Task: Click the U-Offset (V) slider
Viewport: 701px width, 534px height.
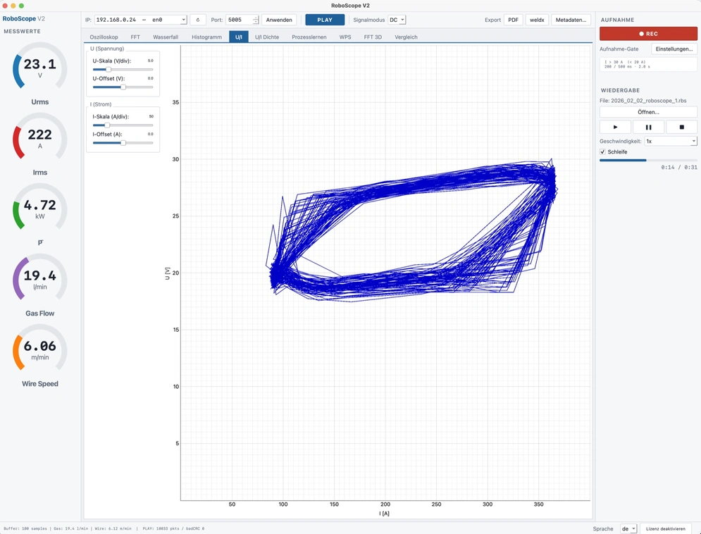Action: tap(123, 87)
